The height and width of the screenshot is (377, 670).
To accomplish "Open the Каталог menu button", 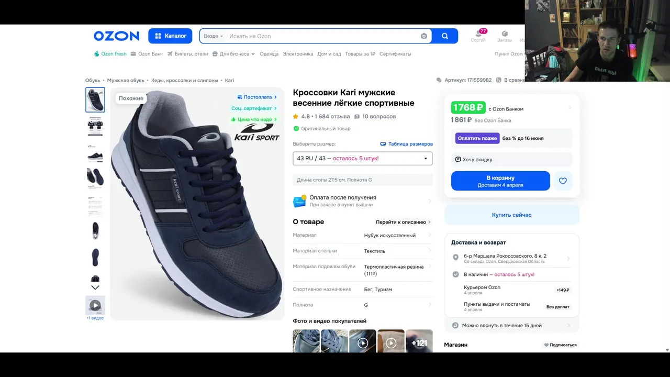I will (170, 36).
